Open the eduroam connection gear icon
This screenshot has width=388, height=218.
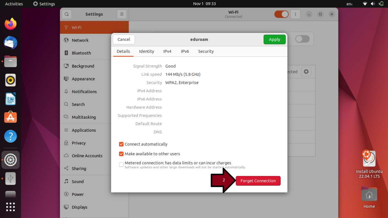(306, 71)
